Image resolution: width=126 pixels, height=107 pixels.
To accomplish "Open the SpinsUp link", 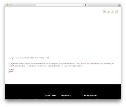I will [x=11, y=69].
